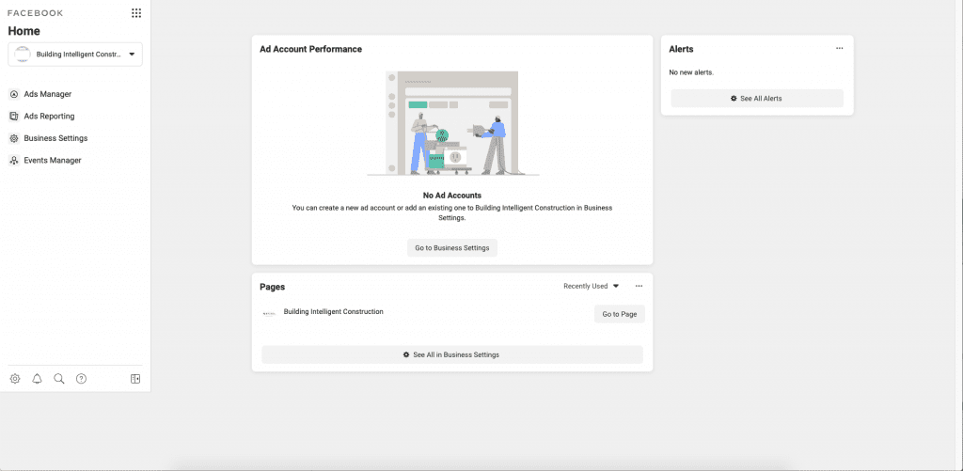Click the Go to Page button
The image size is (963, 471).
coord(619,314)
